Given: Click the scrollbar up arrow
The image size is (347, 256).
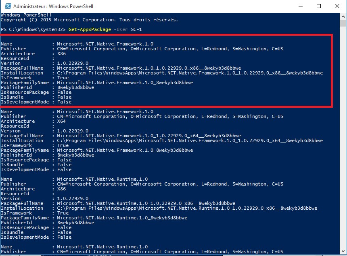Looking at the screenshot, I should [x=343, y=16].
